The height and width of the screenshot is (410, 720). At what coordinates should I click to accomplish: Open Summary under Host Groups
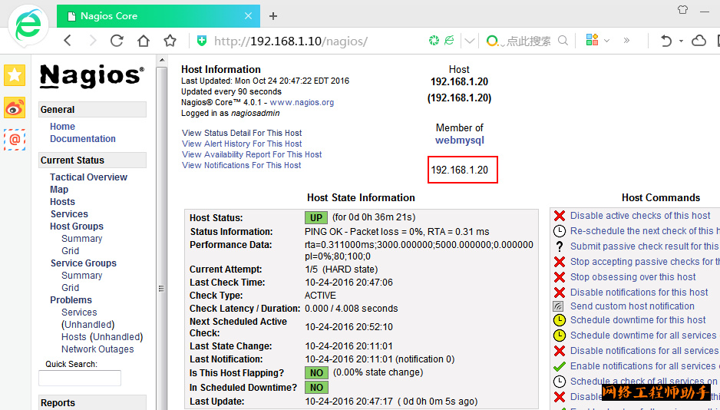81,239
